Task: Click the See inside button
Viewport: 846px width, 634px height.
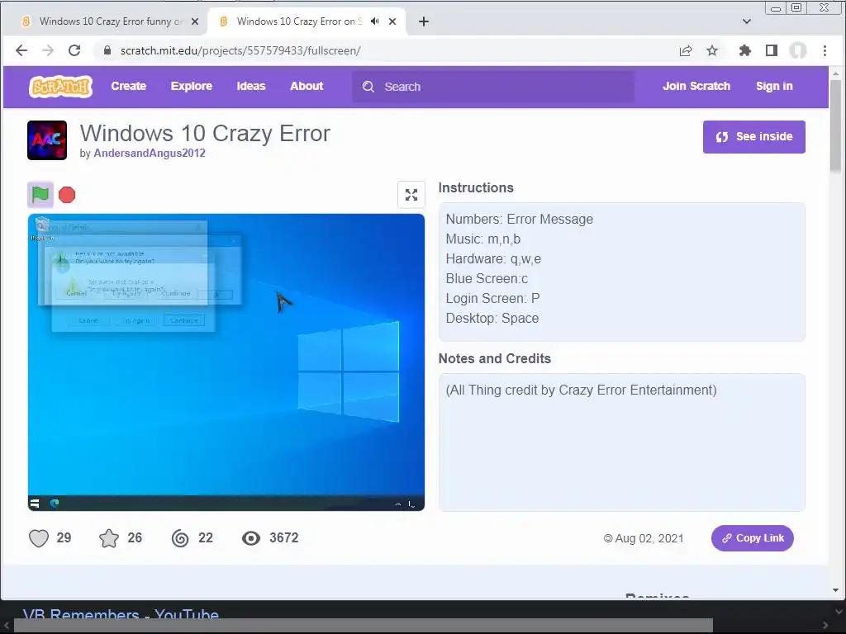Action: coord(753,137)
